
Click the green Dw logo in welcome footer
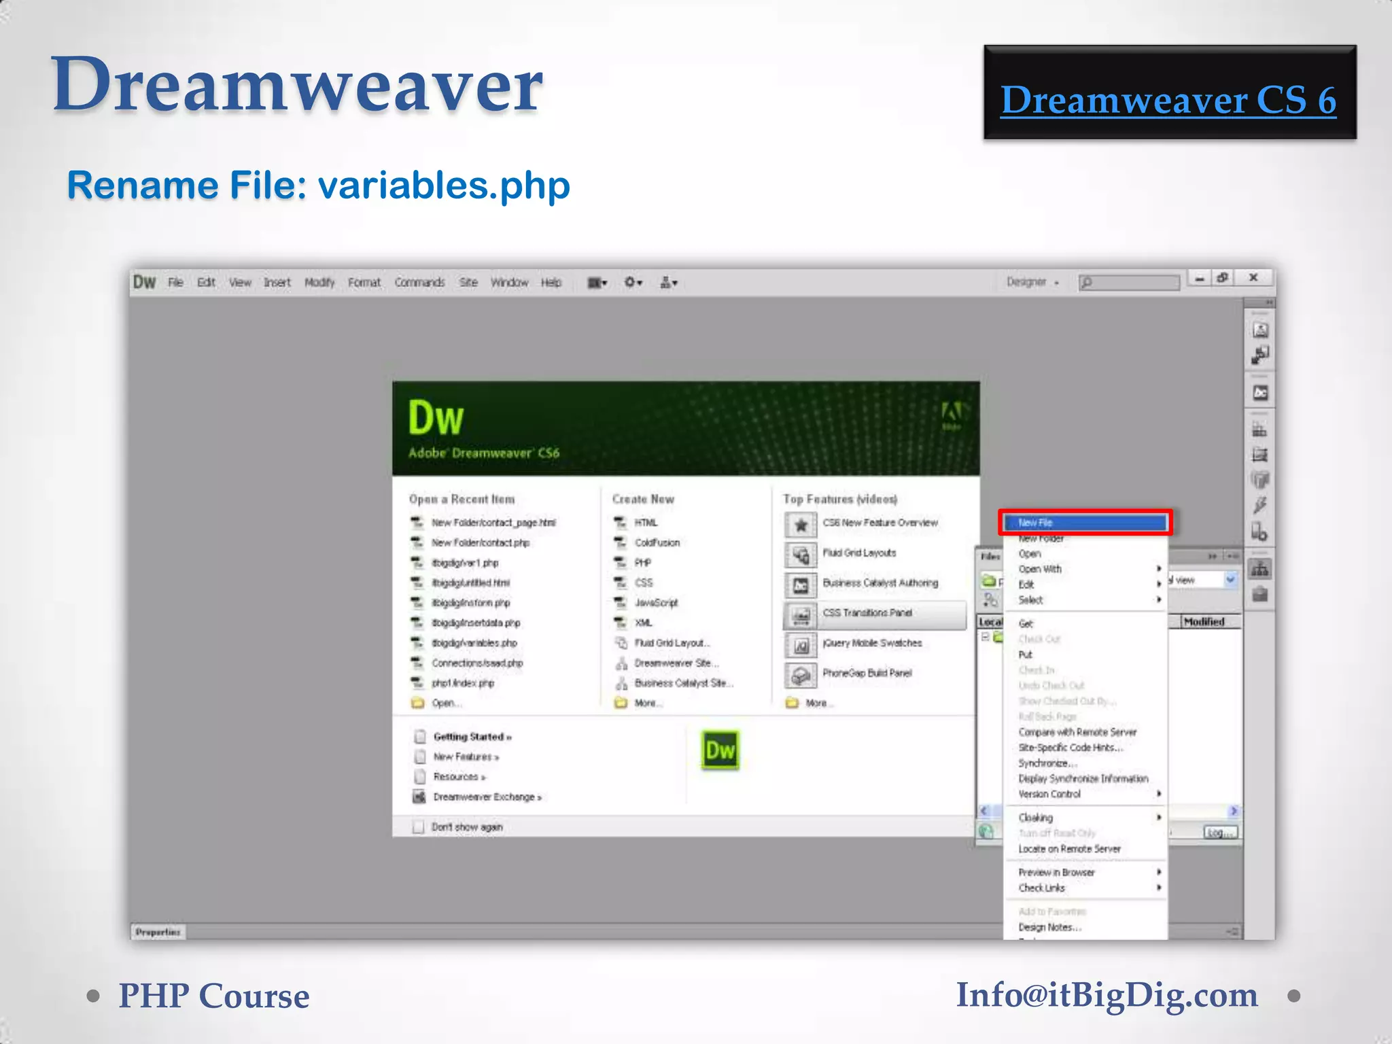[x=720, y=750]
